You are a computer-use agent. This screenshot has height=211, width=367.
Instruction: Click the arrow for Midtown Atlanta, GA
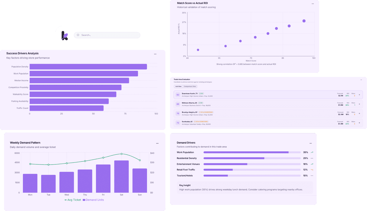pyautogui.click(x=359, y=104)
